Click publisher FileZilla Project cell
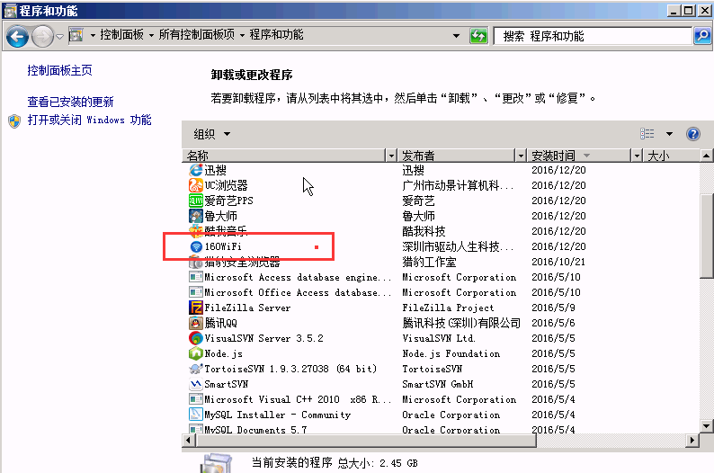Screen dimensions: 714x473 [448, 308]
